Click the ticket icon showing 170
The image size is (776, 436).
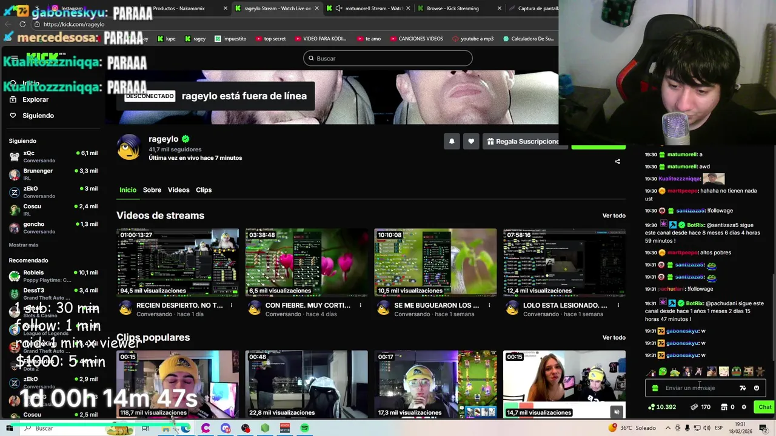[694, 407]
